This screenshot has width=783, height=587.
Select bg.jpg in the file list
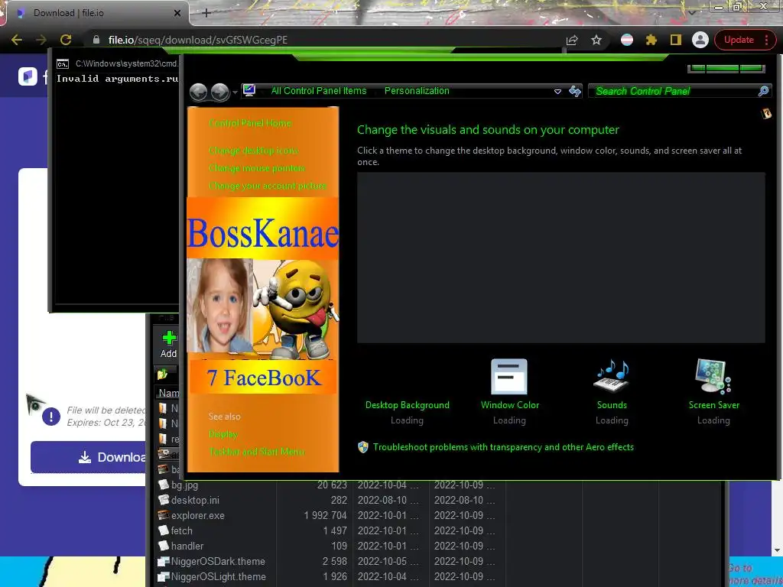pyautogui.click(x=184, y=485)
